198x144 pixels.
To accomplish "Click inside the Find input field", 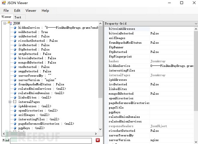I will (51, 141).
